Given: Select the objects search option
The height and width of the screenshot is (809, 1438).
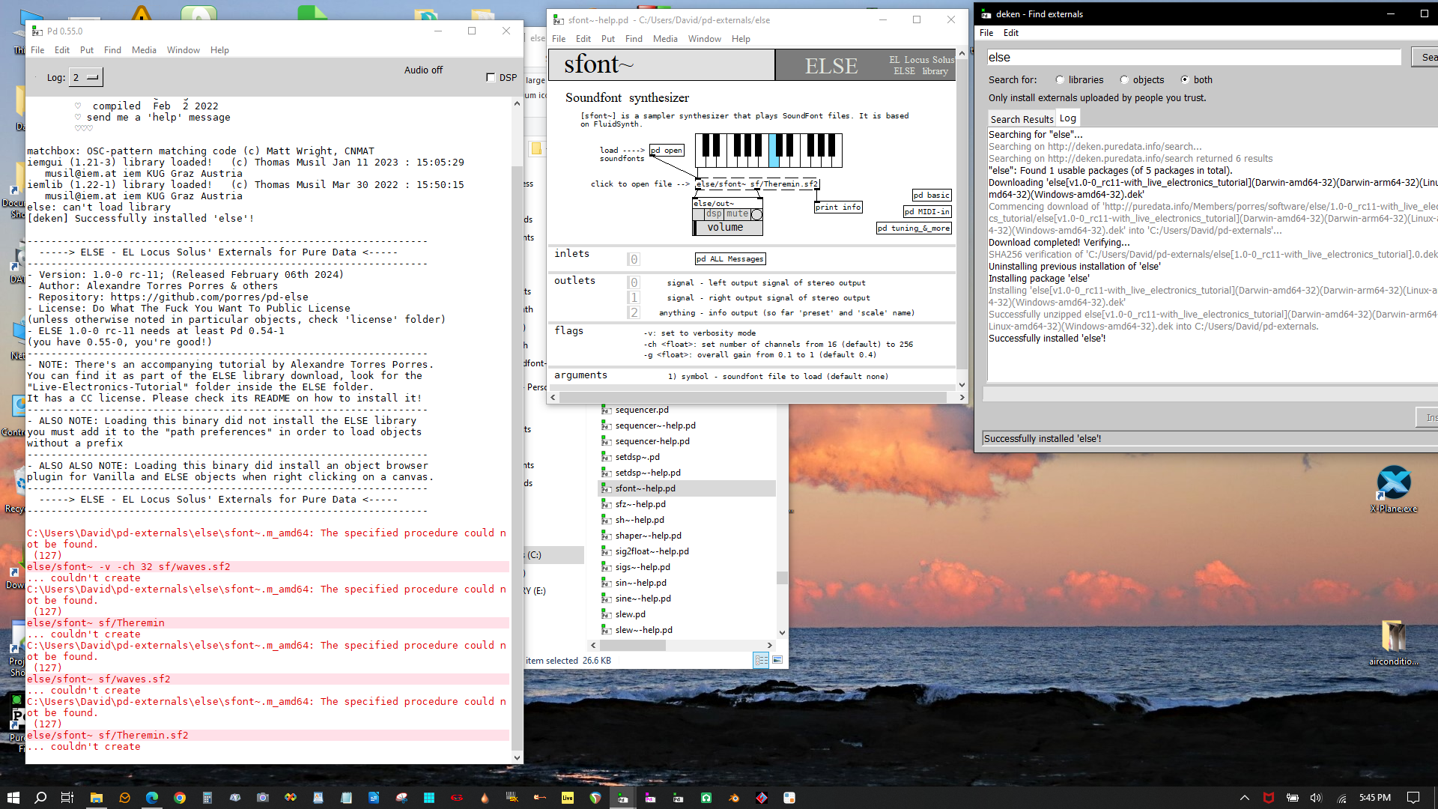Looking at the screenshot, I should [x=1124, y=79].
